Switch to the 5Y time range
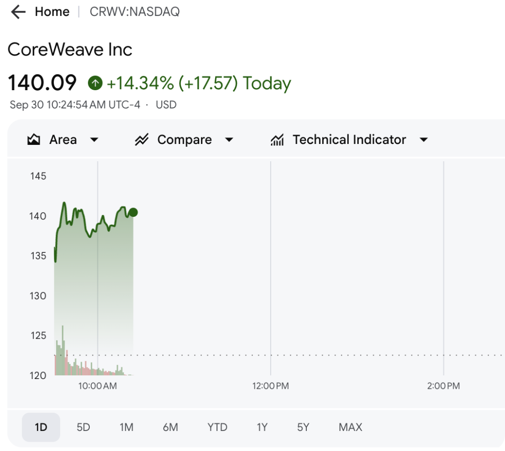The image size is (505, 451). (x=303, y=427)
